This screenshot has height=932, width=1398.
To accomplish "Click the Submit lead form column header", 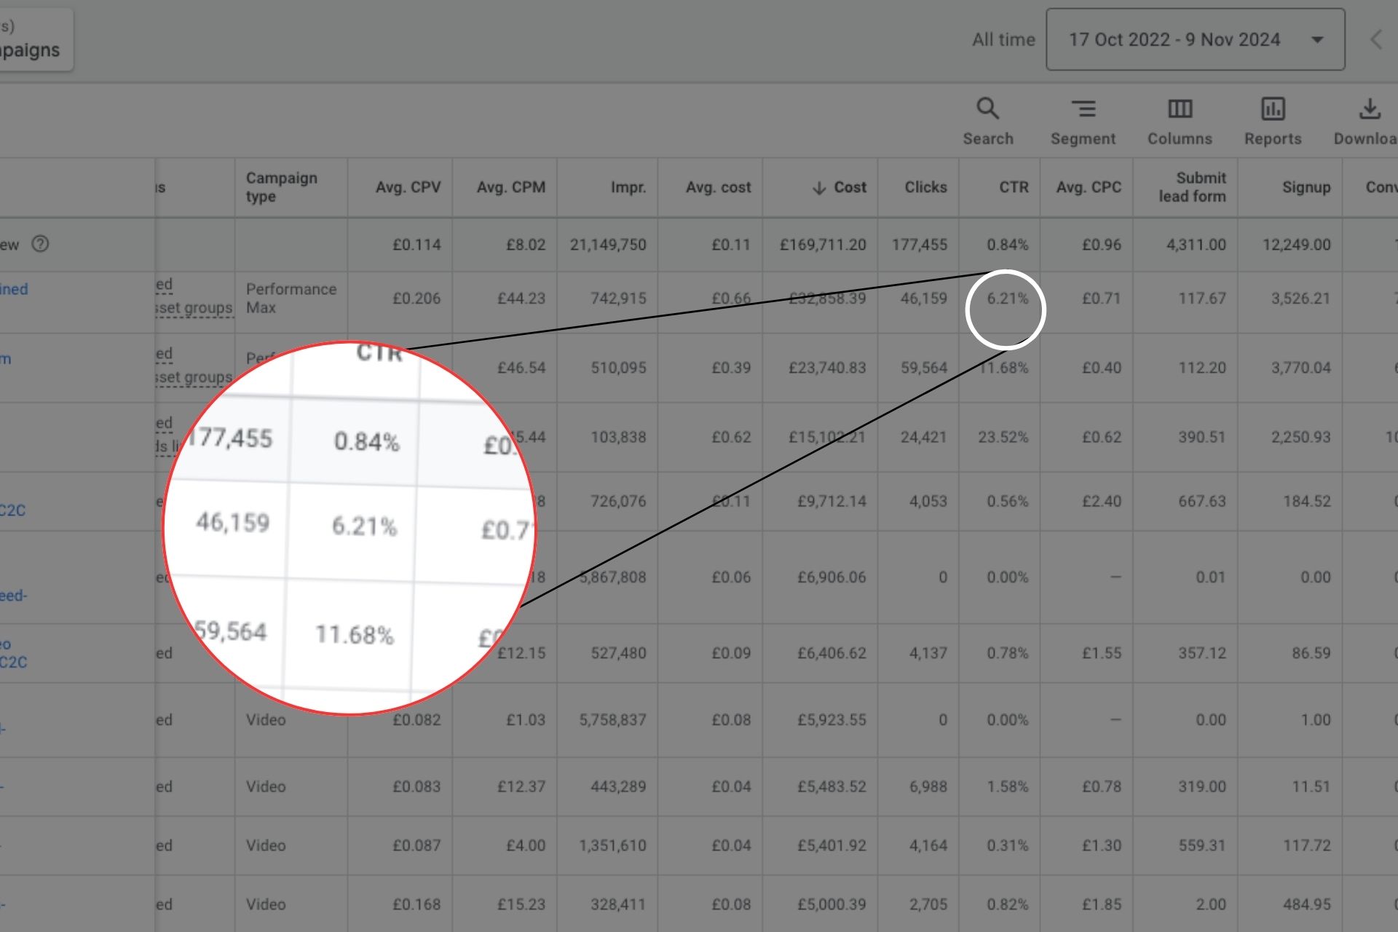I will point(1192,187).
